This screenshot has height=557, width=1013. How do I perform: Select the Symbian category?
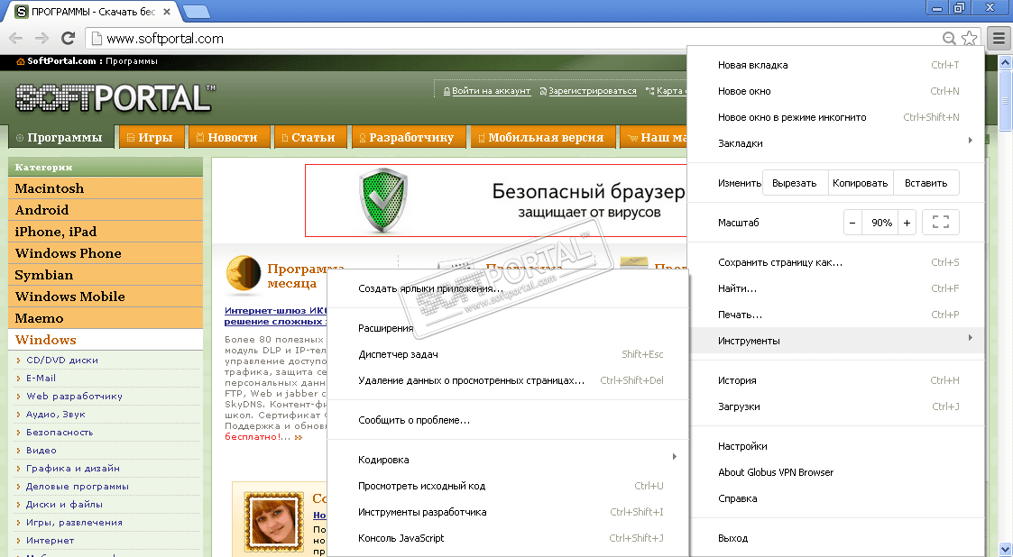point(106,275)
